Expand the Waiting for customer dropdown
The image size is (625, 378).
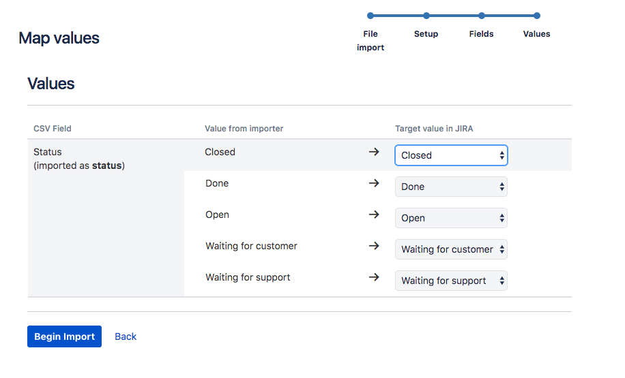coord(451,249)
